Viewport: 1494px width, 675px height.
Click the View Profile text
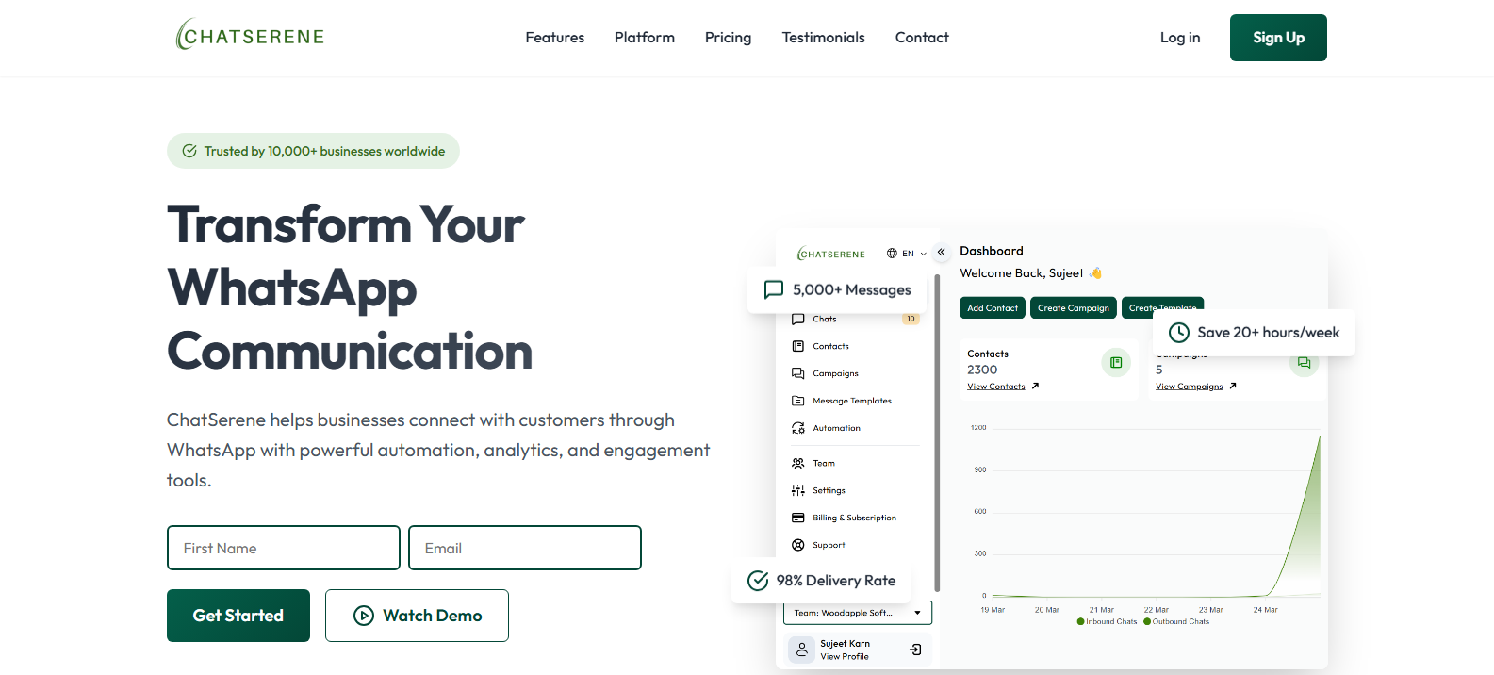pyautogui.click(x=845, y=657)
